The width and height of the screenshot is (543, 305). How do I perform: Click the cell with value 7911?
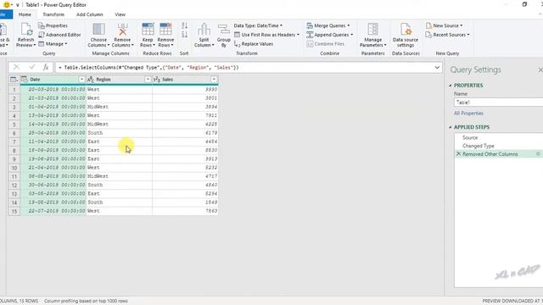coord(185,115)
